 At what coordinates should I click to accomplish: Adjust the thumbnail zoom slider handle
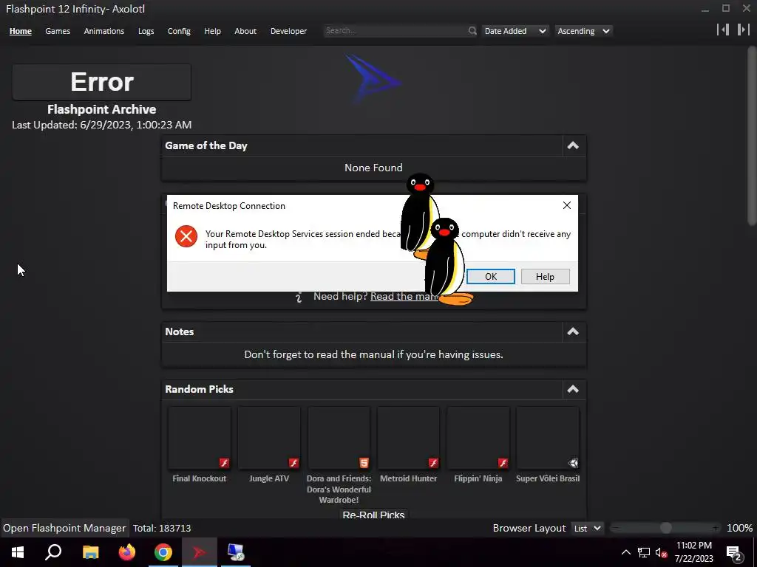click(666, 528)
